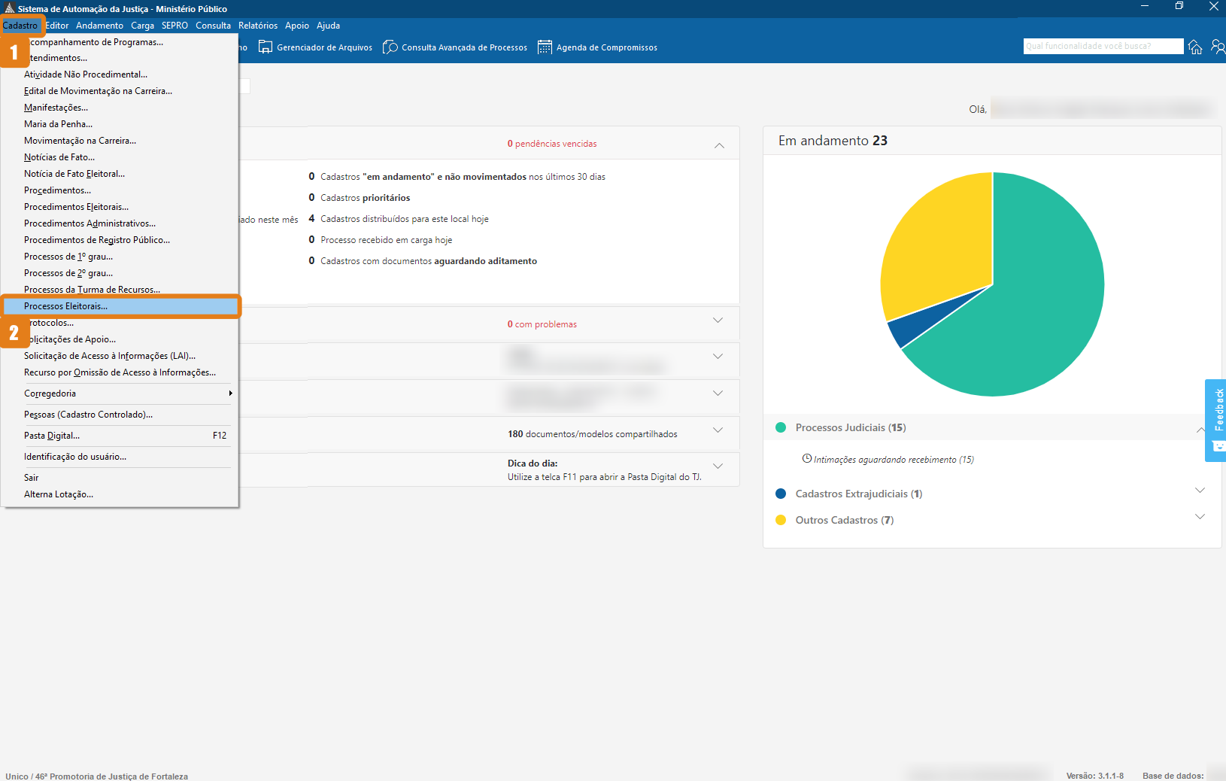Open the SEPRO menu
This screenshot has width=1226, height=781.
point(174,26)
